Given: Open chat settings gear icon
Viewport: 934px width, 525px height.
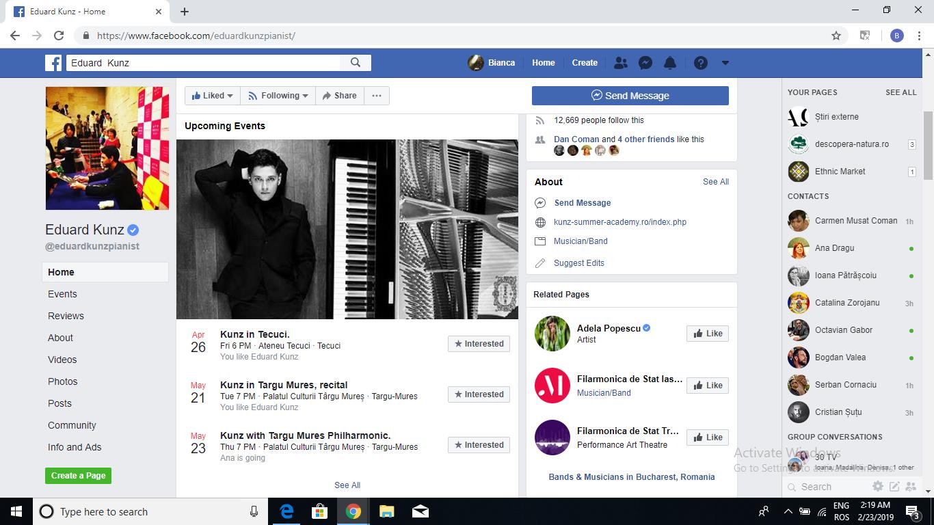Looking at the screenshot, I should click(878, 487).
